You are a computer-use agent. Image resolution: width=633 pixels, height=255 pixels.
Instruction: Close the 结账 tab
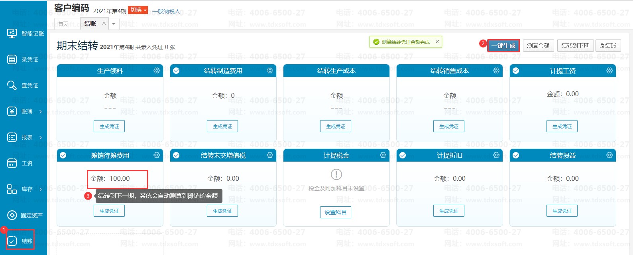tap(104, 24)
